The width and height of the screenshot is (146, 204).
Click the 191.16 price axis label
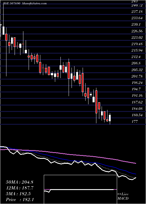[x=137, y=96]
